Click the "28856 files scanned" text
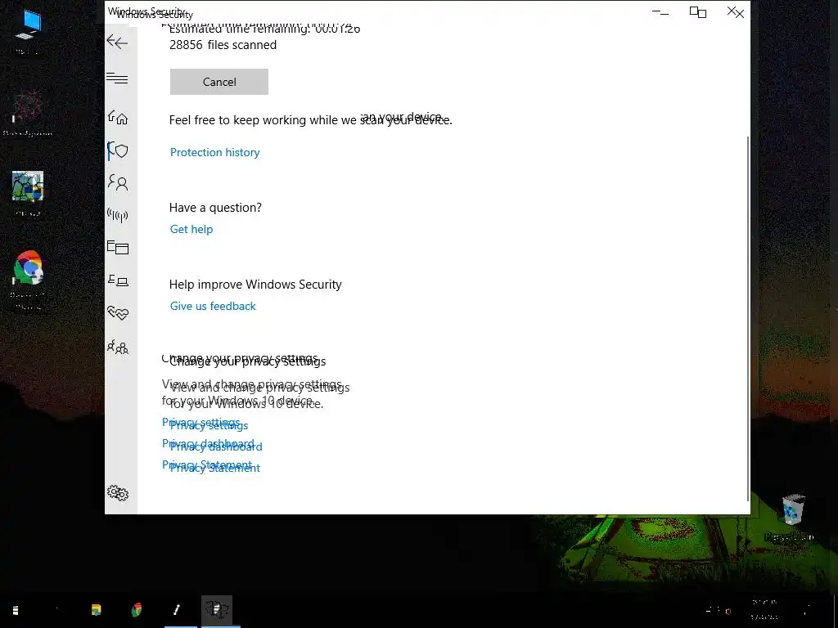Screen dimensions: 838x628 (x=223, y=45)
